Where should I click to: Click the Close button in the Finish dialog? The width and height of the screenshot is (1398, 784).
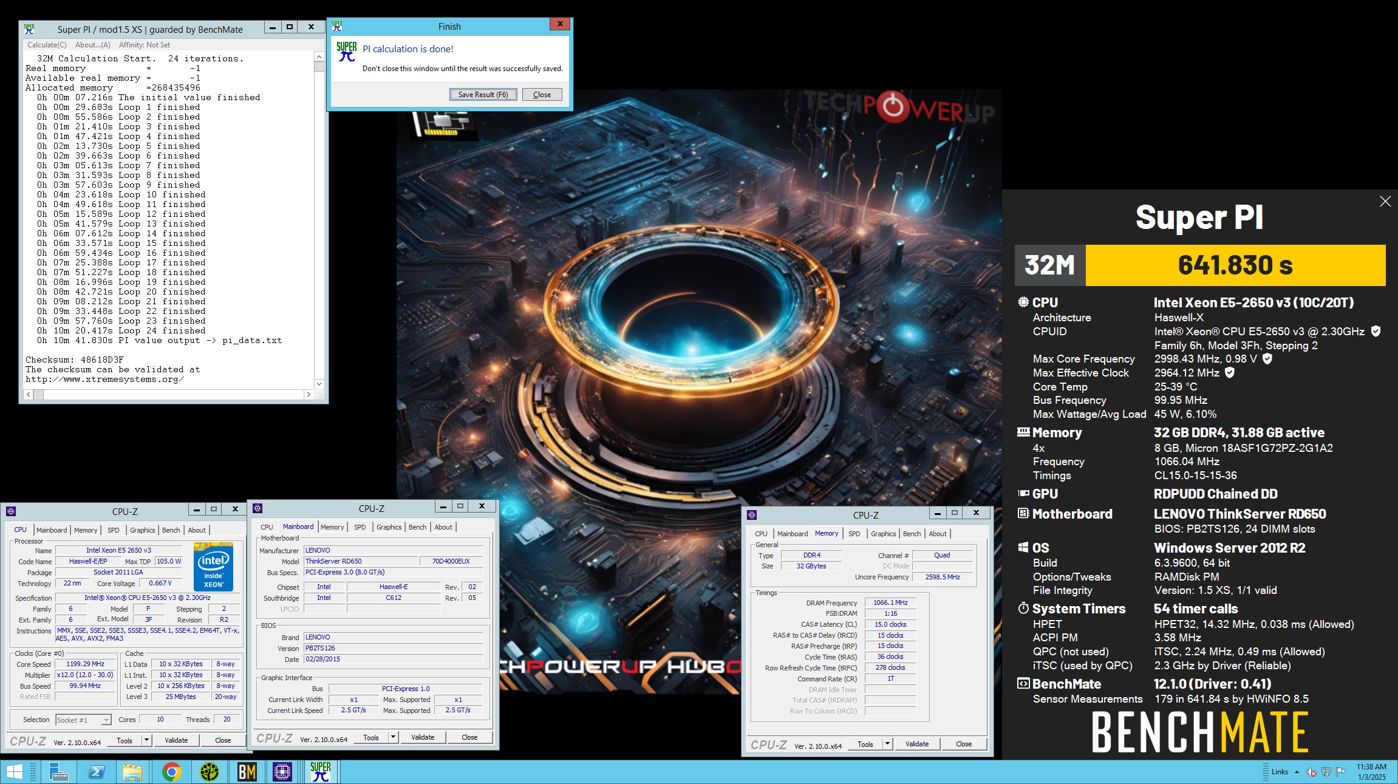coord(542,94)
